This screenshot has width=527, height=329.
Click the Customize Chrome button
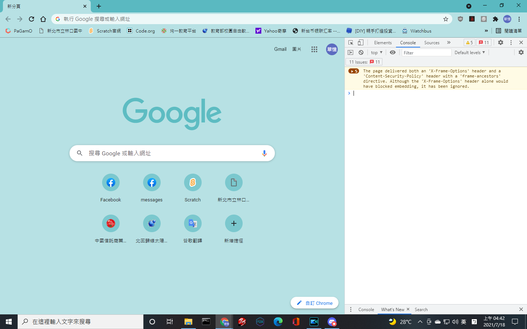click(x=314, y=303)
